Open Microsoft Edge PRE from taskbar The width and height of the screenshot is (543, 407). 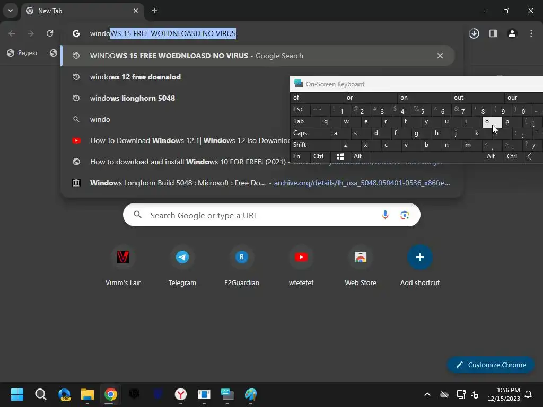click(64, 394)
